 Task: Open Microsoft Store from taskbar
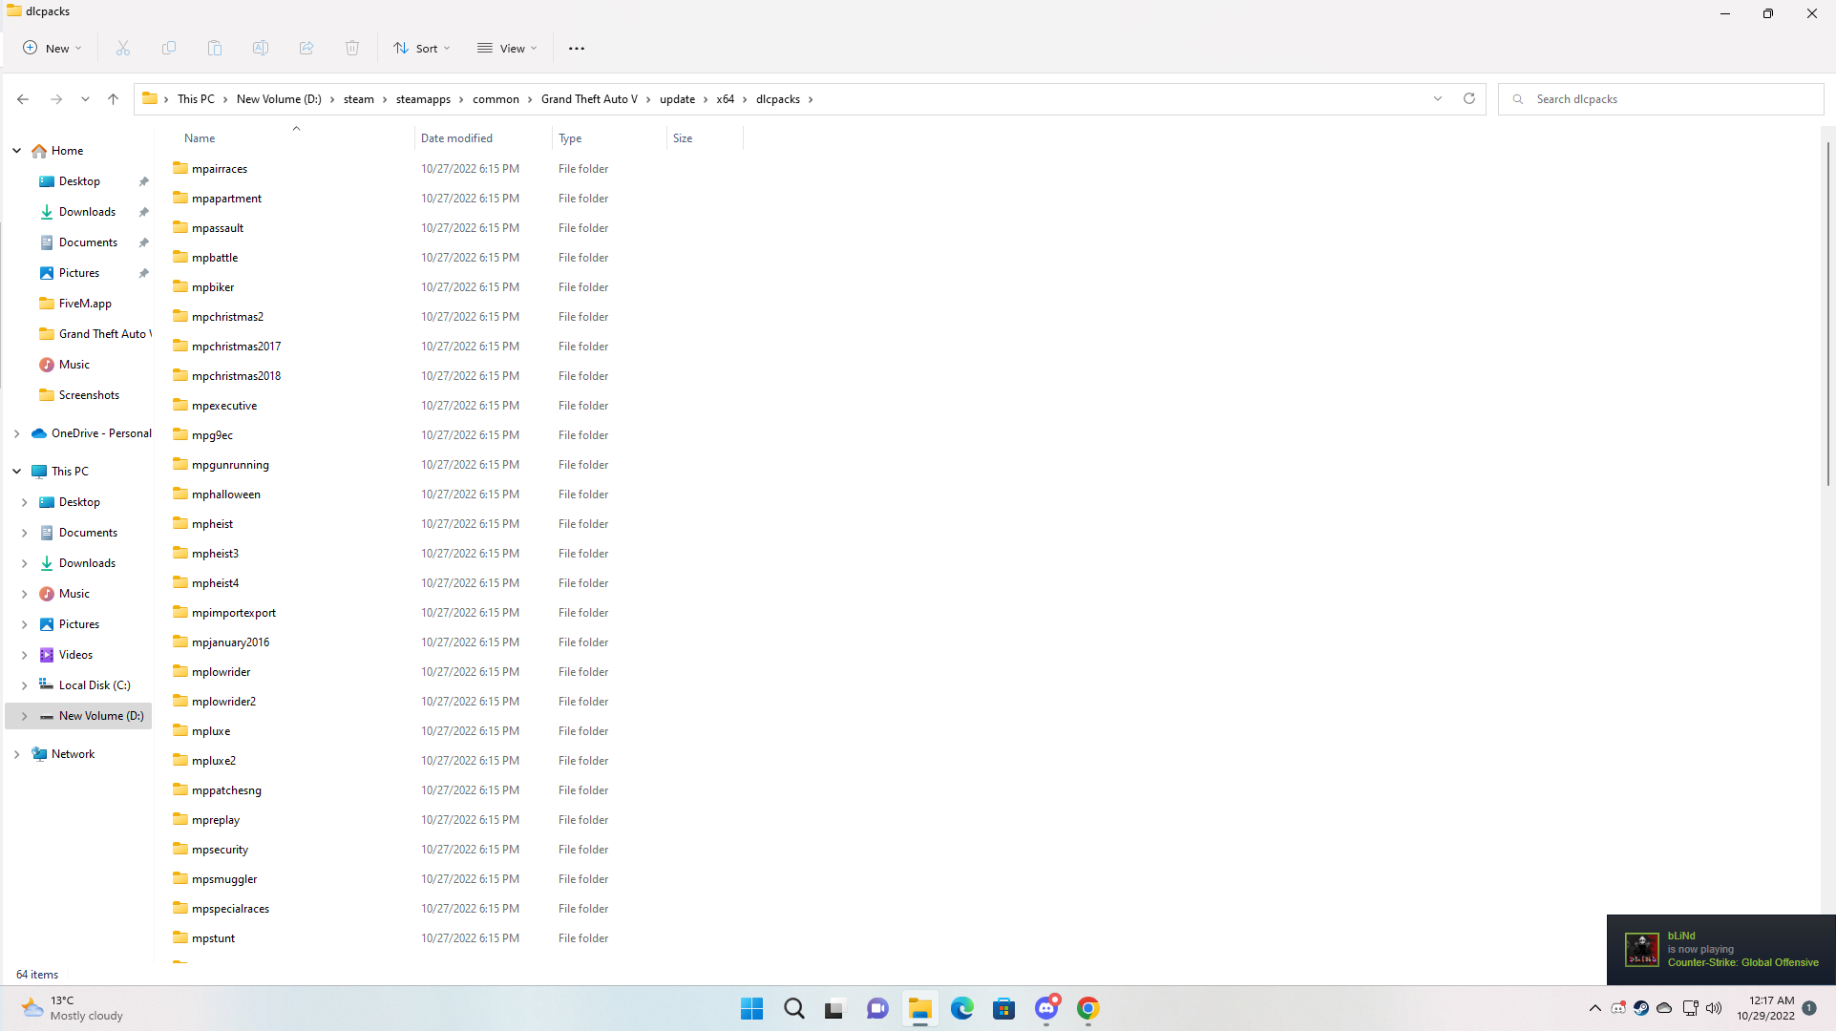[1003, 1008]
